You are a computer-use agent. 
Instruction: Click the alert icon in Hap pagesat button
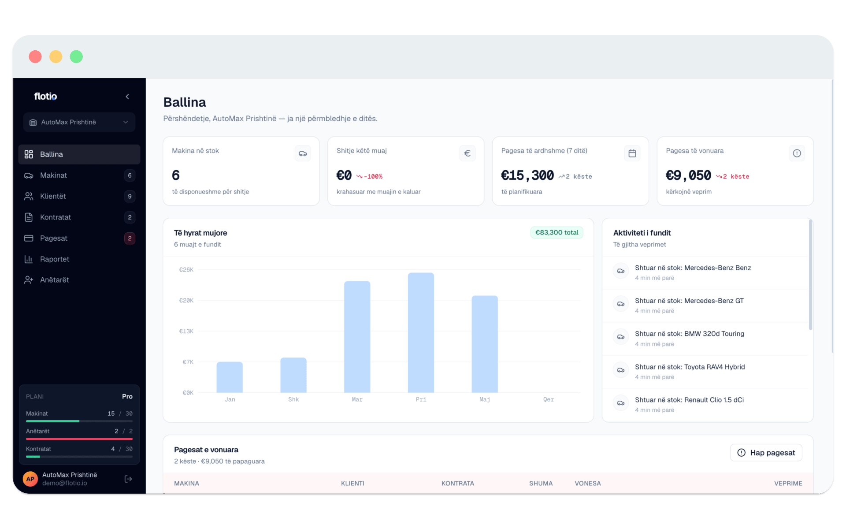742,453
